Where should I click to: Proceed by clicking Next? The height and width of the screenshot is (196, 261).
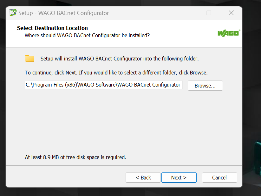click(x=179, y=178)
